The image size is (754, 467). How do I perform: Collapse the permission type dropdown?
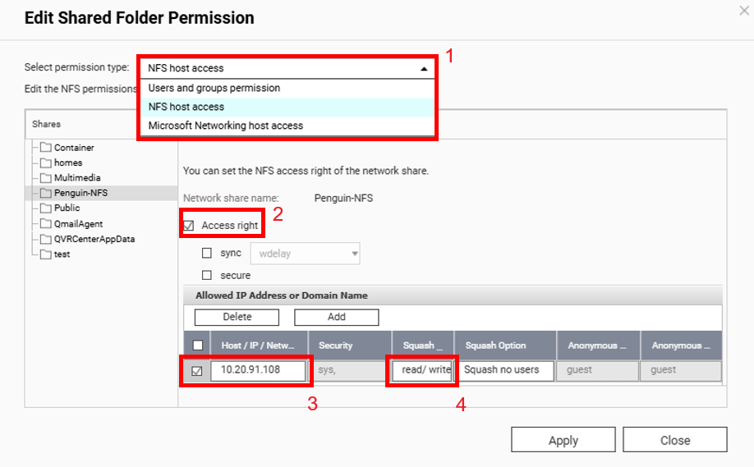(x=423, y=69)
